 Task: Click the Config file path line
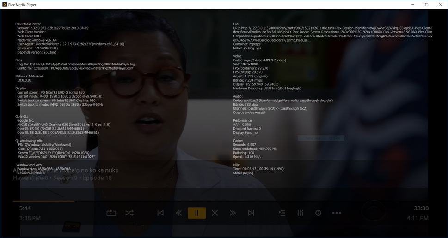tap(75, 68)
